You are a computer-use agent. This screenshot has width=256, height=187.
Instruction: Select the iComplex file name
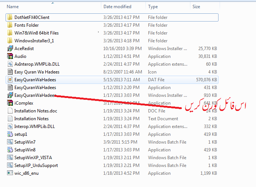[24, 103]
